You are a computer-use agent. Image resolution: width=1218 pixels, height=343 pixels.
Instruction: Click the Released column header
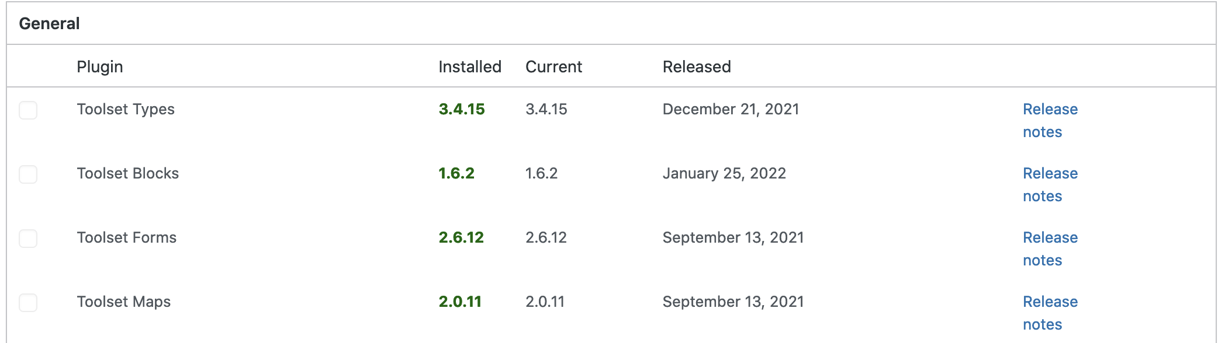click(697, 67)
